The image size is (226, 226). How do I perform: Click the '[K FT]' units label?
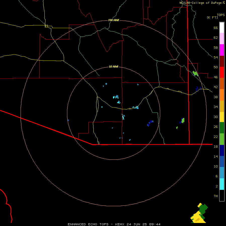tap(212, 17)
